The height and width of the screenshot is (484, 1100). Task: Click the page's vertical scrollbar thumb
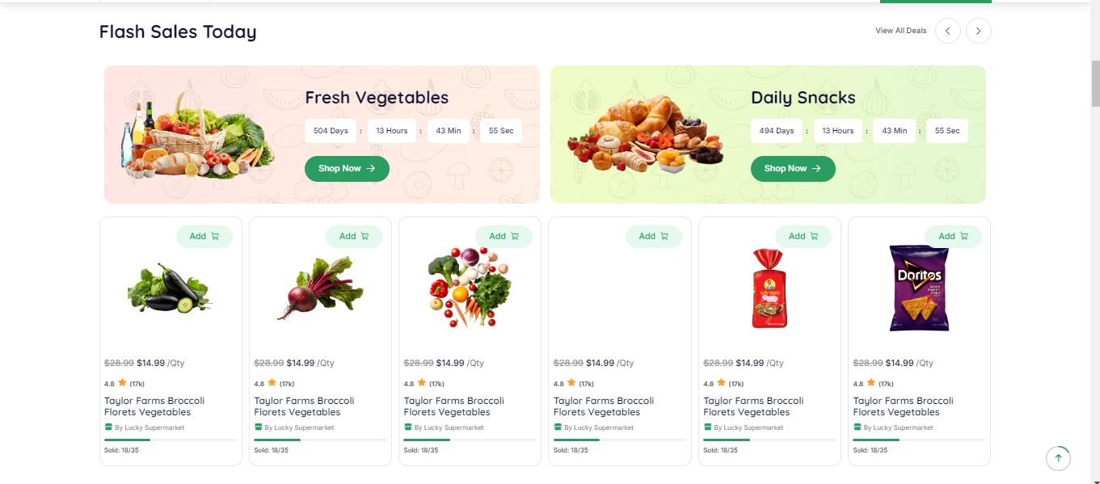tap(1095, 83)
